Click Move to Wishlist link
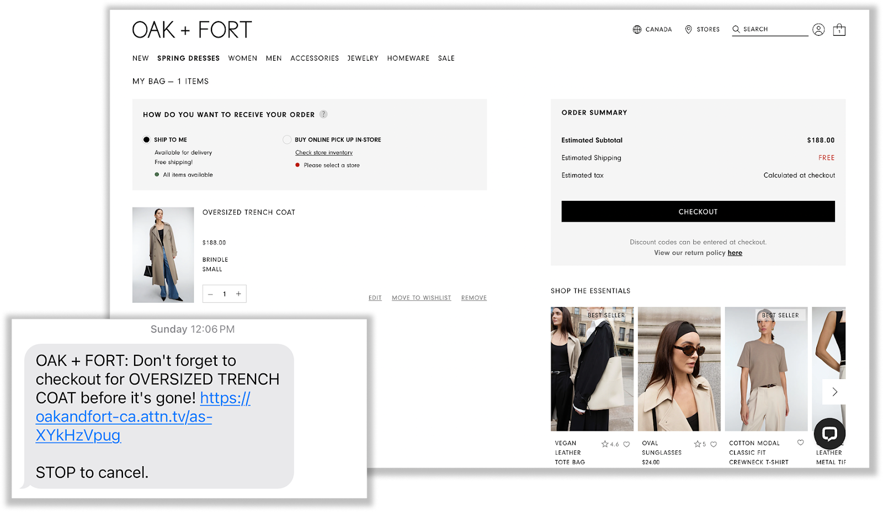This screenshot has width=883, height=512. pos(422,298)
